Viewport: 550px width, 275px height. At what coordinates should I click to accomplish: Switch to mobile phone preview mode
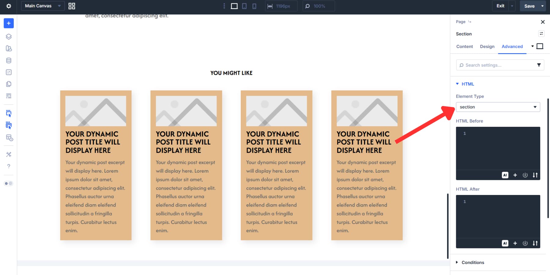(254, 6)
